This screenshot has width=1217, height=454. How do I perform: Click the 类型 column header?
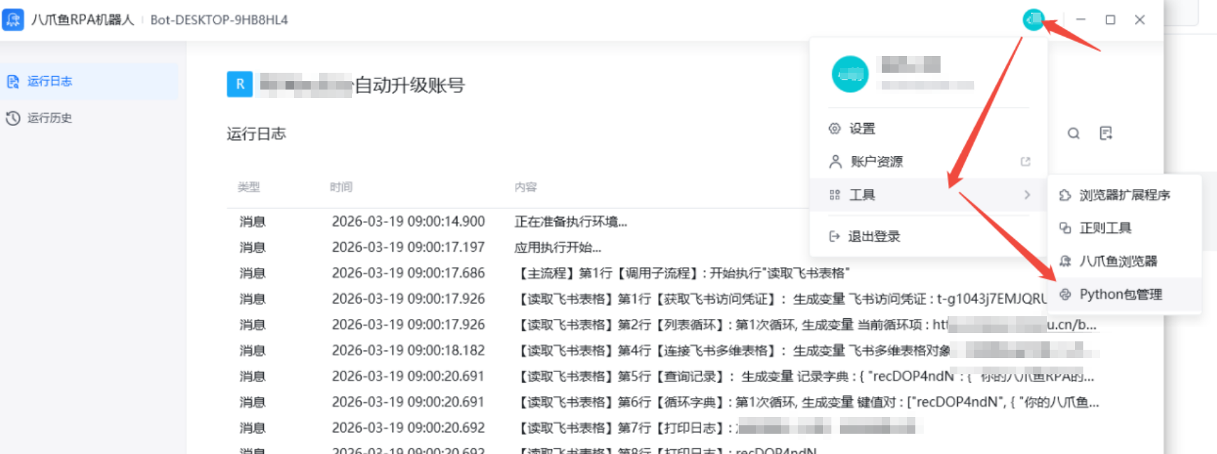[248, 187]
